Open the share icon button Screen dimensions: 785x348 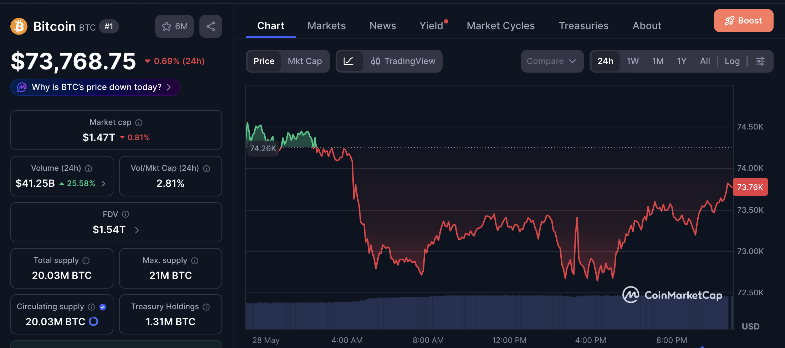(x=211, y=26)
